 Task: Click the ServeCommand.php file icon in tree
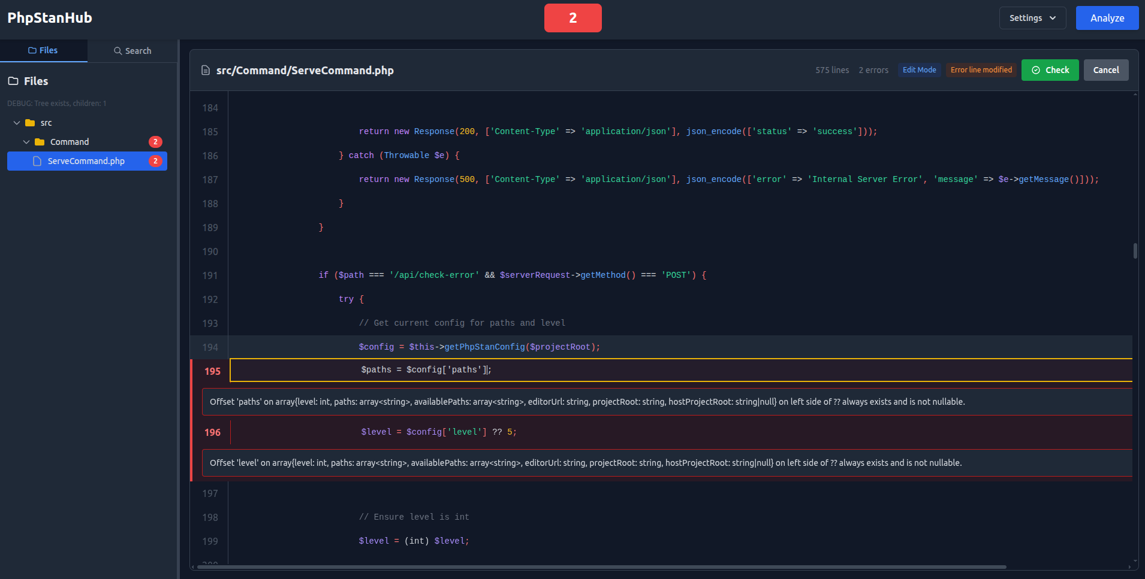37,161
